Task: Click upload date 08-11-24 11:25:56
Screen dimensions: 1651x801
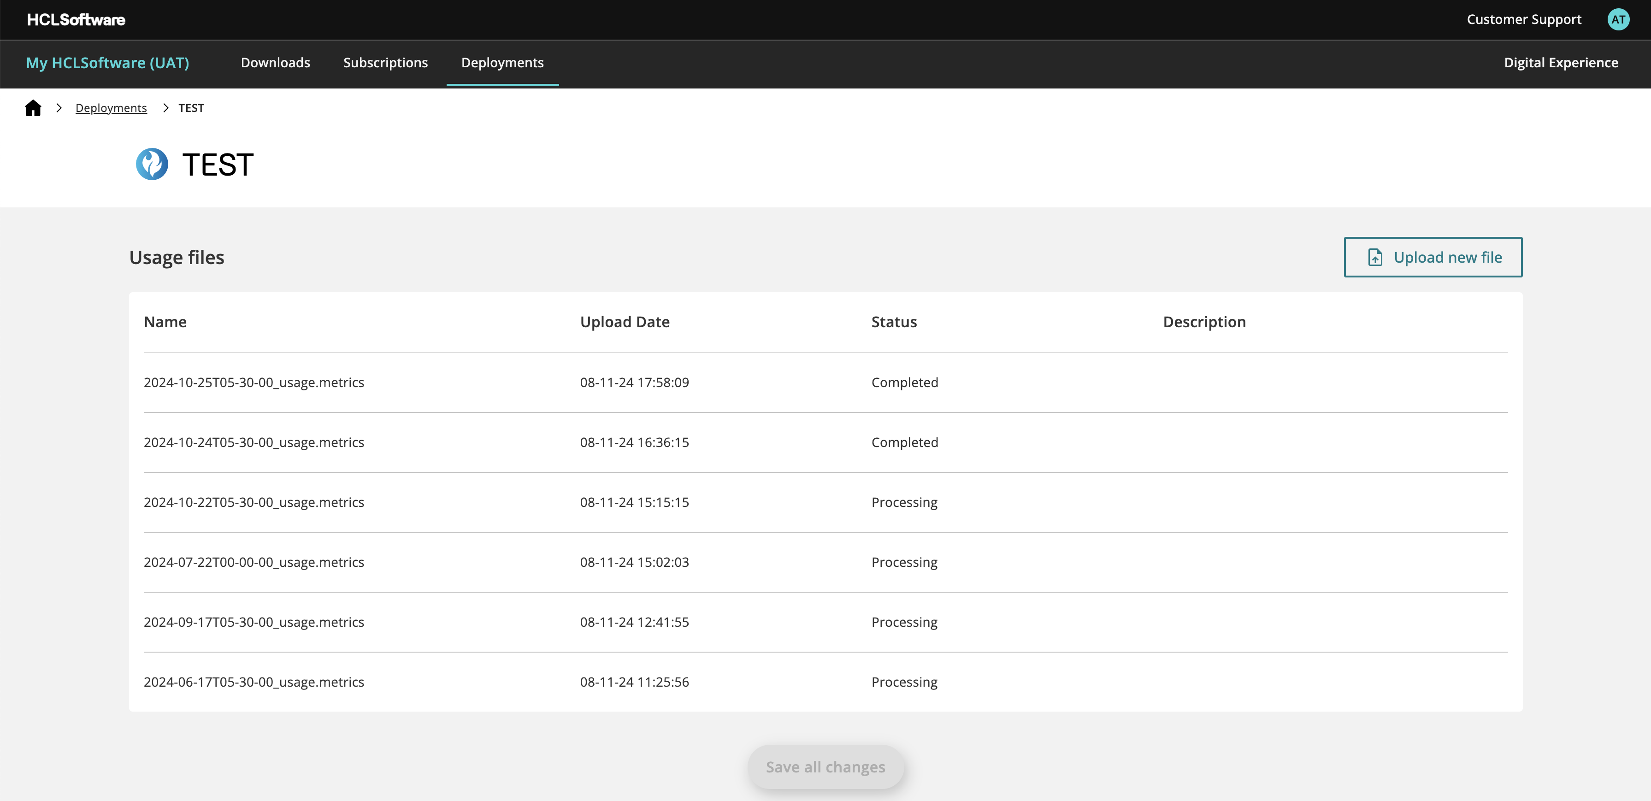Action: pyautogui.click(x=635, y=682)
